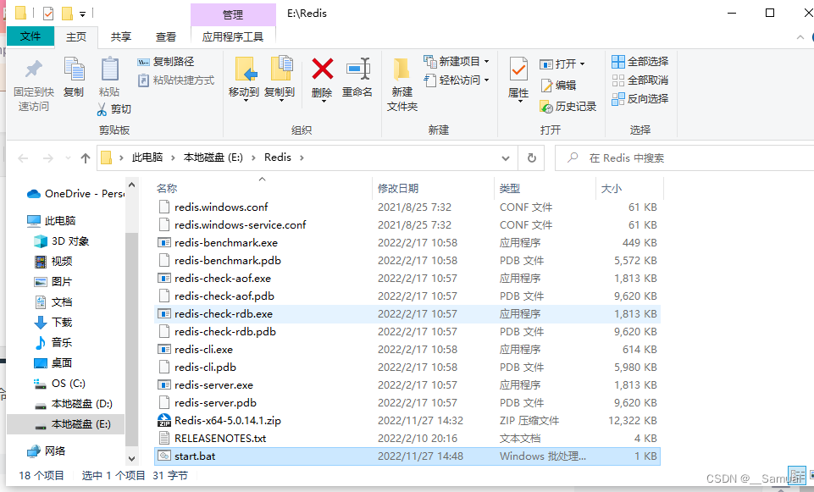
Task: Click Select none (全部取消)
Action: tap(640, 80)
